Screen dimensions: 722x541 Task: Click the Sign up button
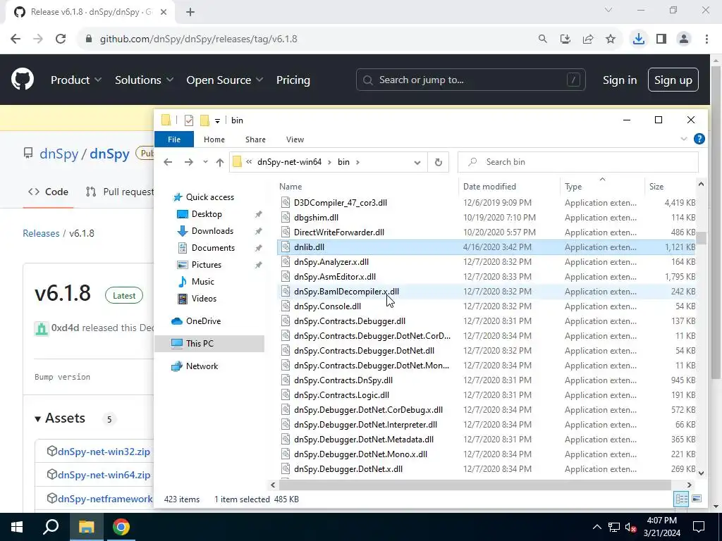pyautogui.click(x=673, y=80)
